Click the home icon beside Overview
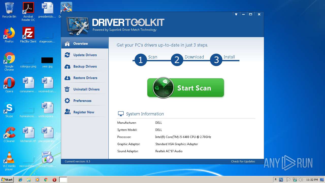 click(x=67, y=43)
